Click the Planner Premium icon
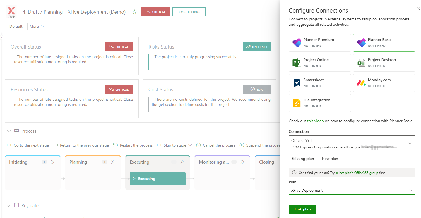This screenshot has height=218, width=421. (x=297, y=43)
